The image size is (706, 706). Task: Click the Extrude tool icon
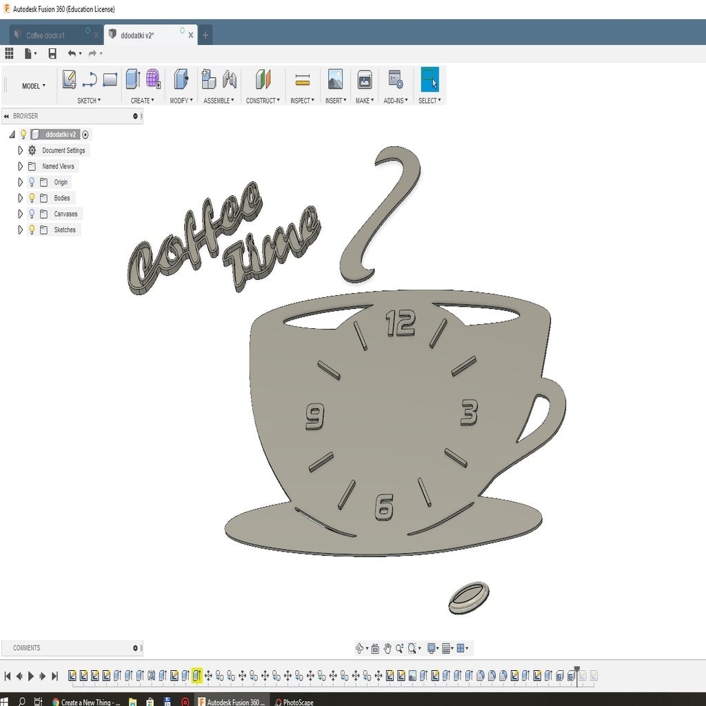click(133, 79)
